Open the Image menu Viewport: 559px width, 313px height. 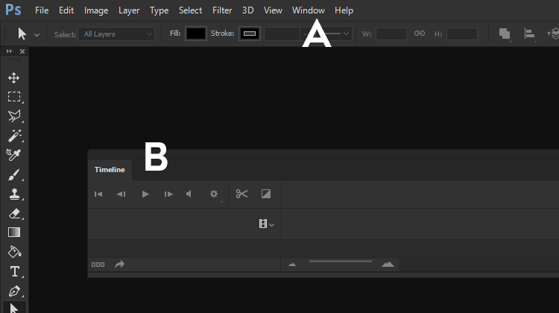96,10
